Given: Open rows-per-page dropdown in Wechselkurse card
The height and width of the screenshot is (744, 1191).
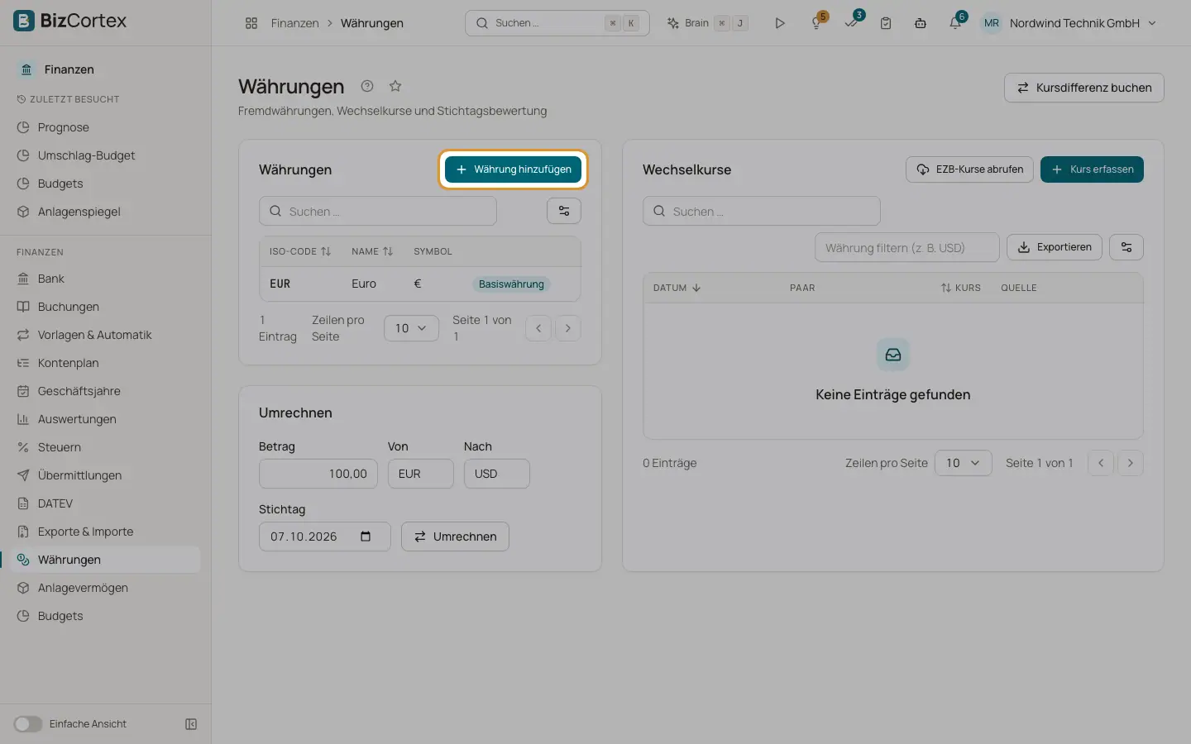Looking at the screenshot, I should (x=963, y=463).
